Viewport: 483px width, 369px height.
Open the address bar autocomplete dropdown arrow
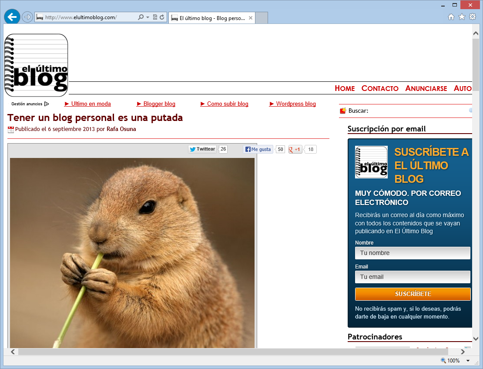click(148, 17)
